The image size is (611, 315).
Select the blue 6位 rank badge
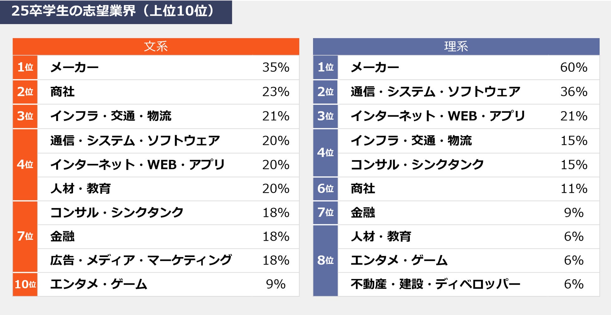(325, 189)
